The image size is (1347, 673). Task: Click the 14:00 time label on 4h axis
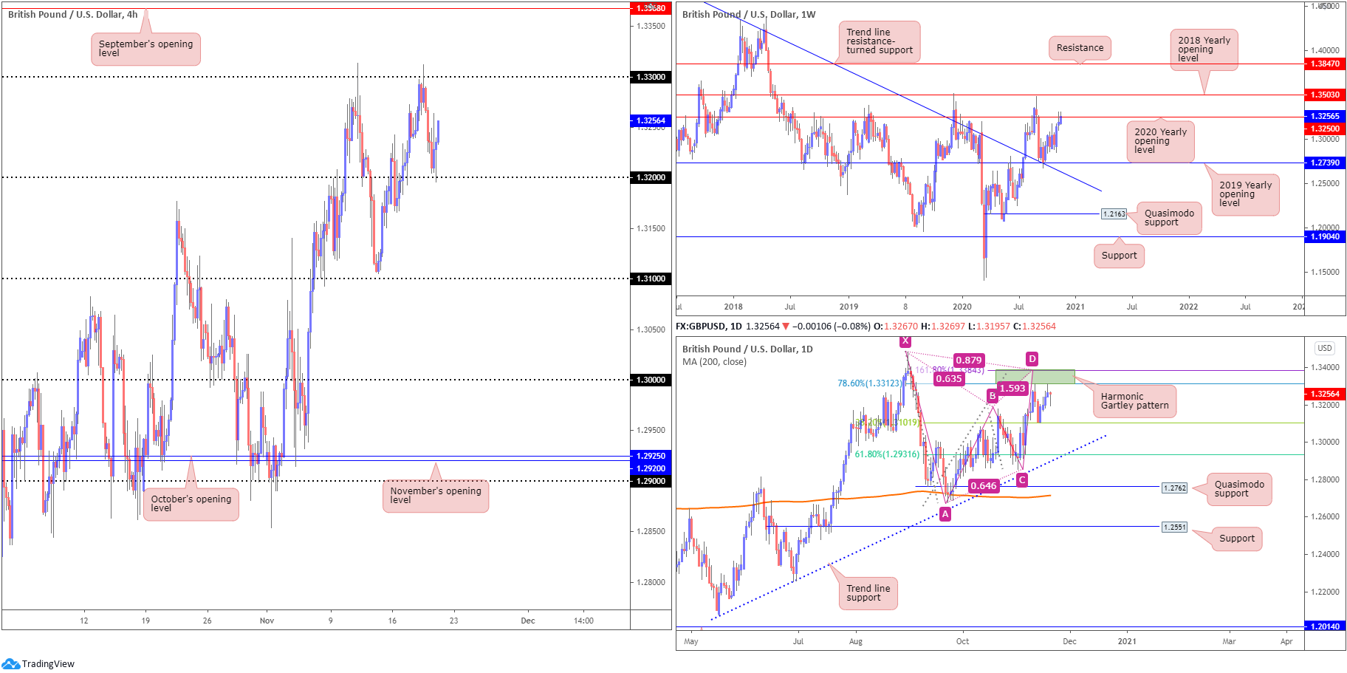583,621
